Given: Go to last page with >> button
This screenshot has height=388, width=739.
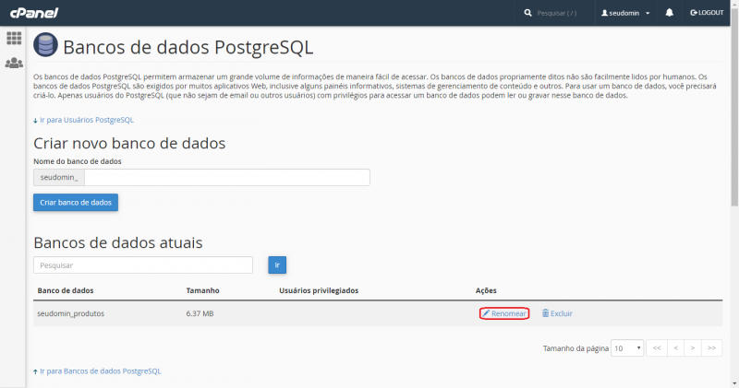Looking at the screenshot, I should click(711, 348).
